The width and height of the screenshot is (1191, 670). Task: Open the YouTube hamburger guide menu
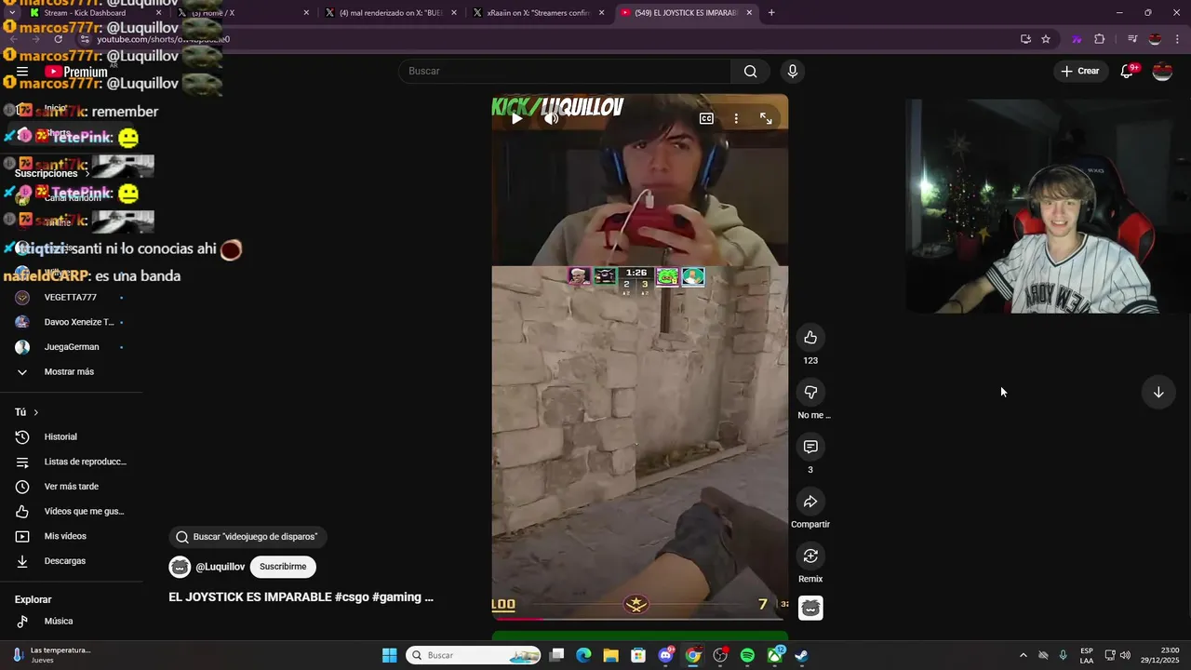coord(22,71)
